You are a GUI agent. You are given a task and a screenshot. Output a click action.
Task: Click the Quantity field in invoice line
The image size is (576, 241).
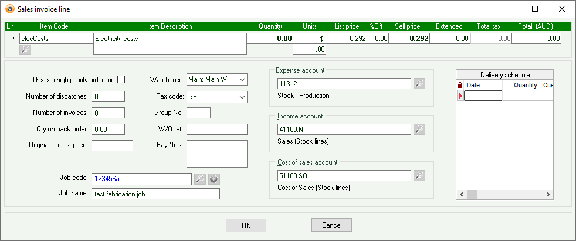269,39
